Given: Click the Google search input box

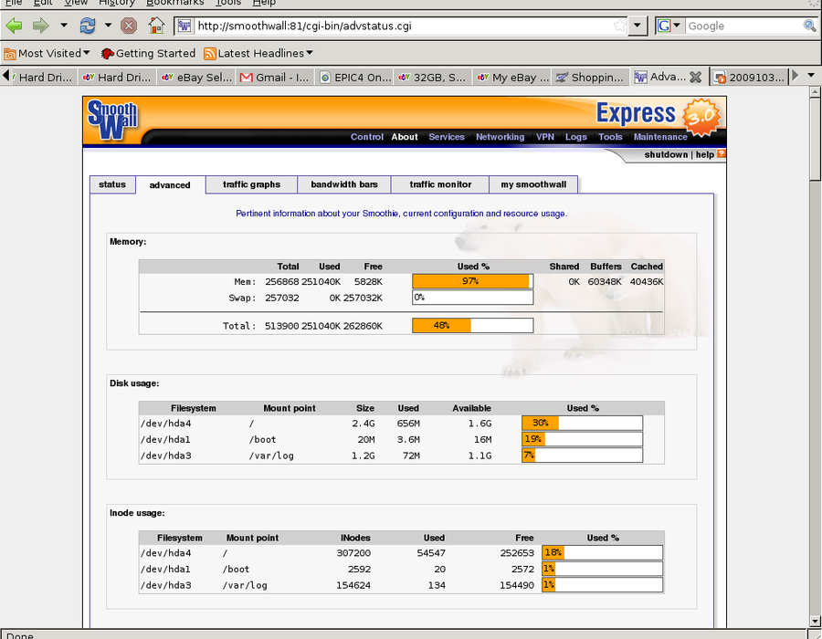Looking at the screenshot, I should [x=744, y=26].
